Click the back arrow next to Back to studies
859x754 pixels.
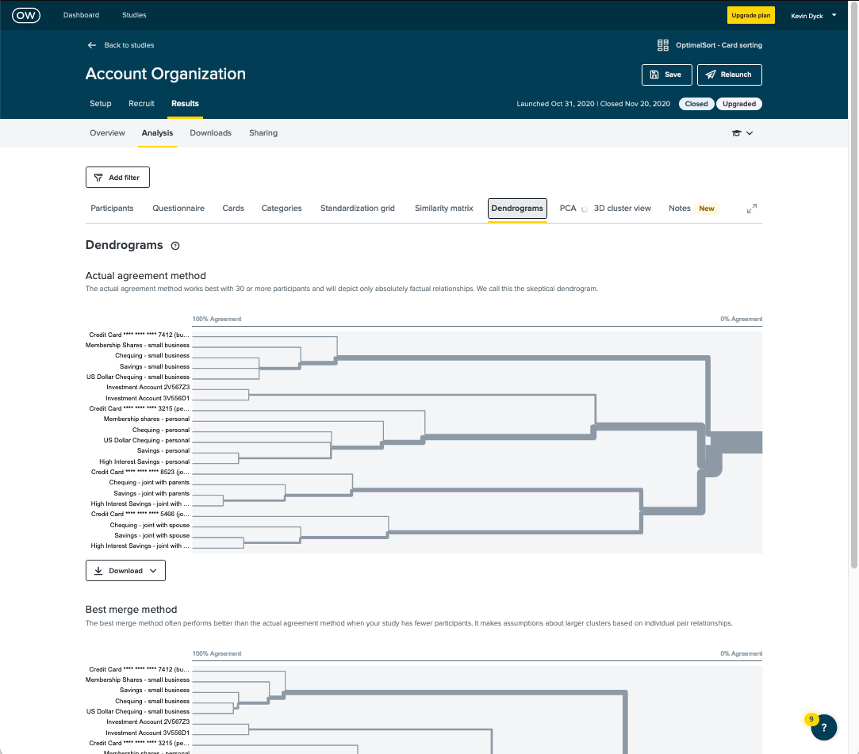[91, 45]
